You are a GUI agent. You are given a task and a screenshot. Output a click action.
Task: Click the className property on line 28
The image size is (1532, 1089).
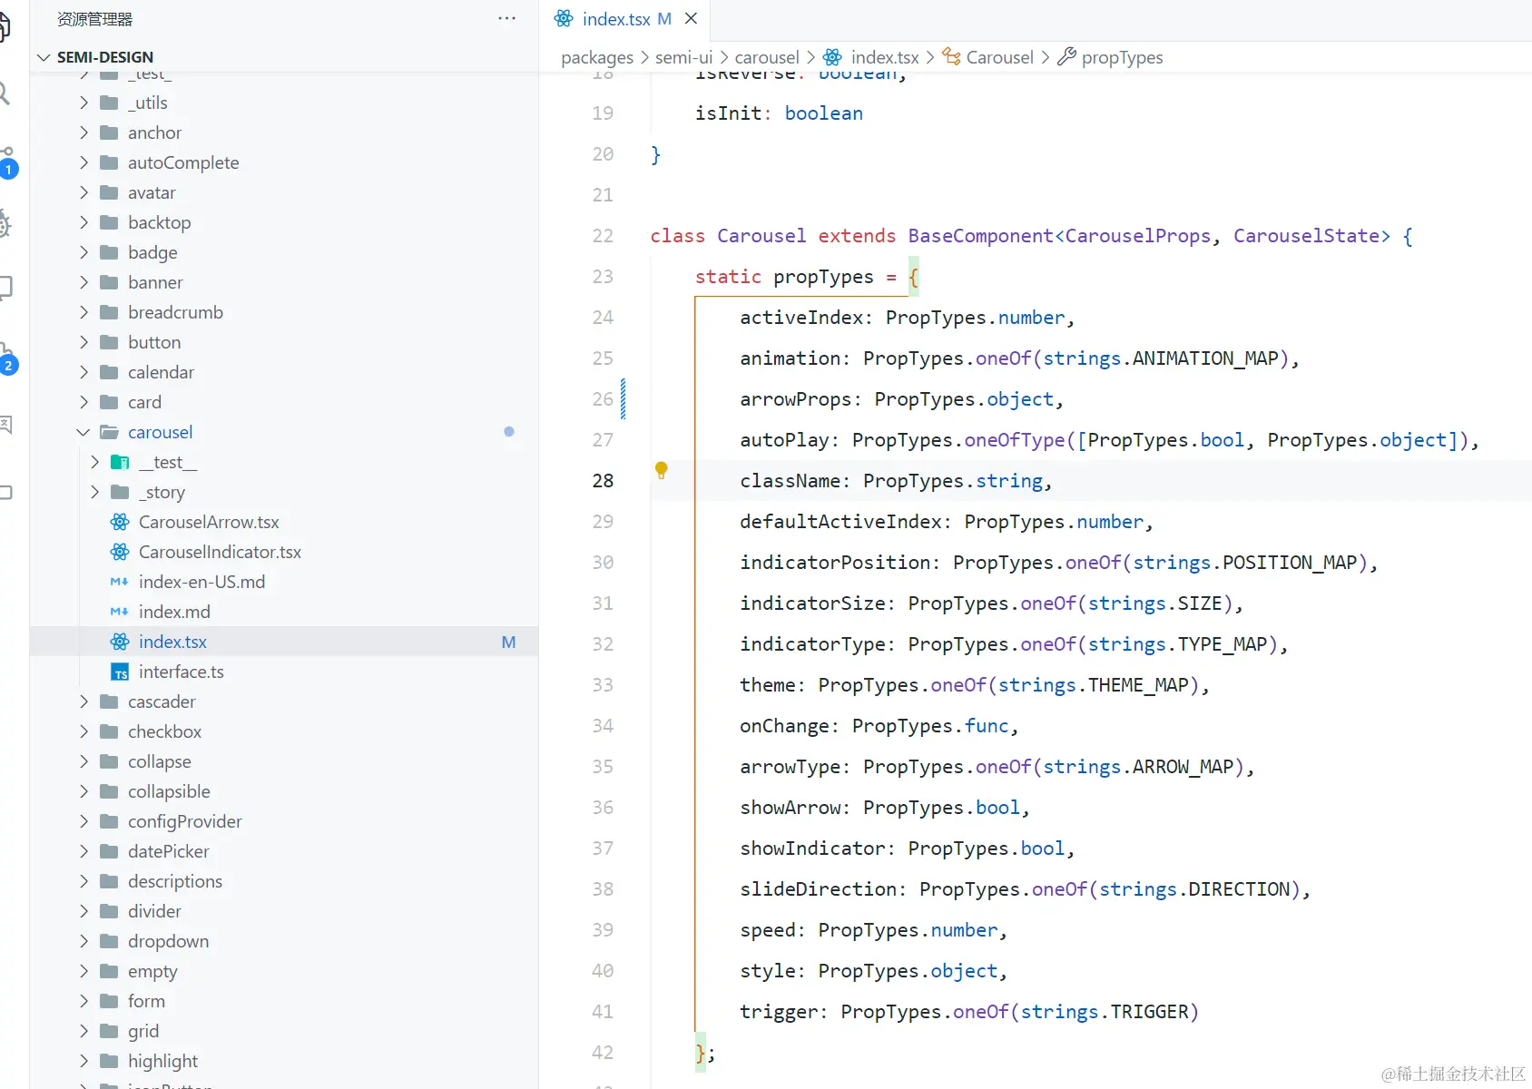pos(790,481)
